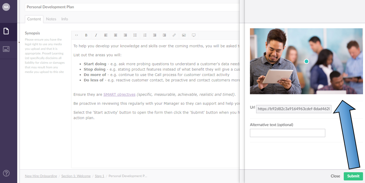Open the documents page icon in sidebar

pos(6,31)
